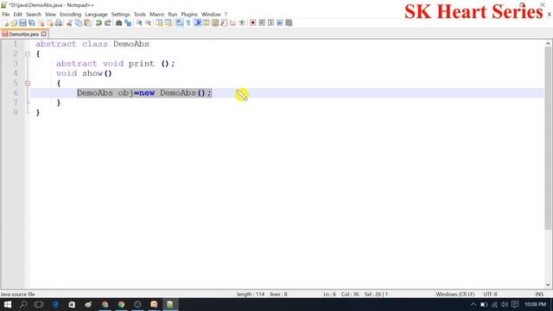Print the document via toolbar printer icon
The image size is (553, 311).
pos(59,23)
